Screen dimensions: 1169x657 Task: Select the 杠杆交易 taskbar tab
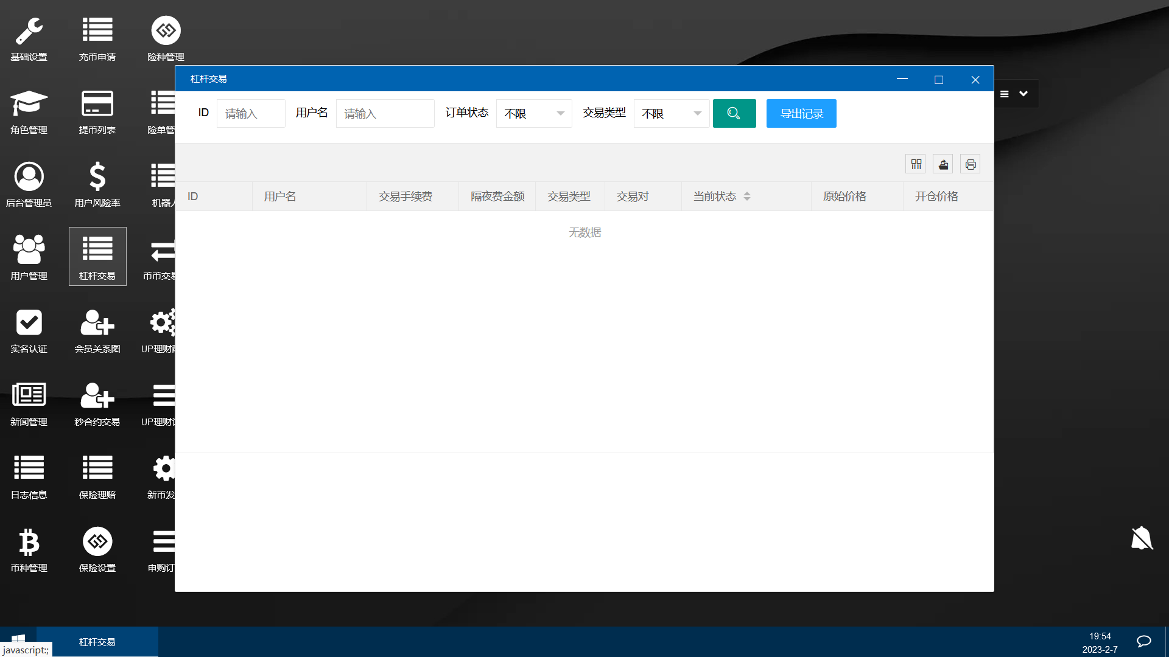pyautogui.click(x=97, y=642)
